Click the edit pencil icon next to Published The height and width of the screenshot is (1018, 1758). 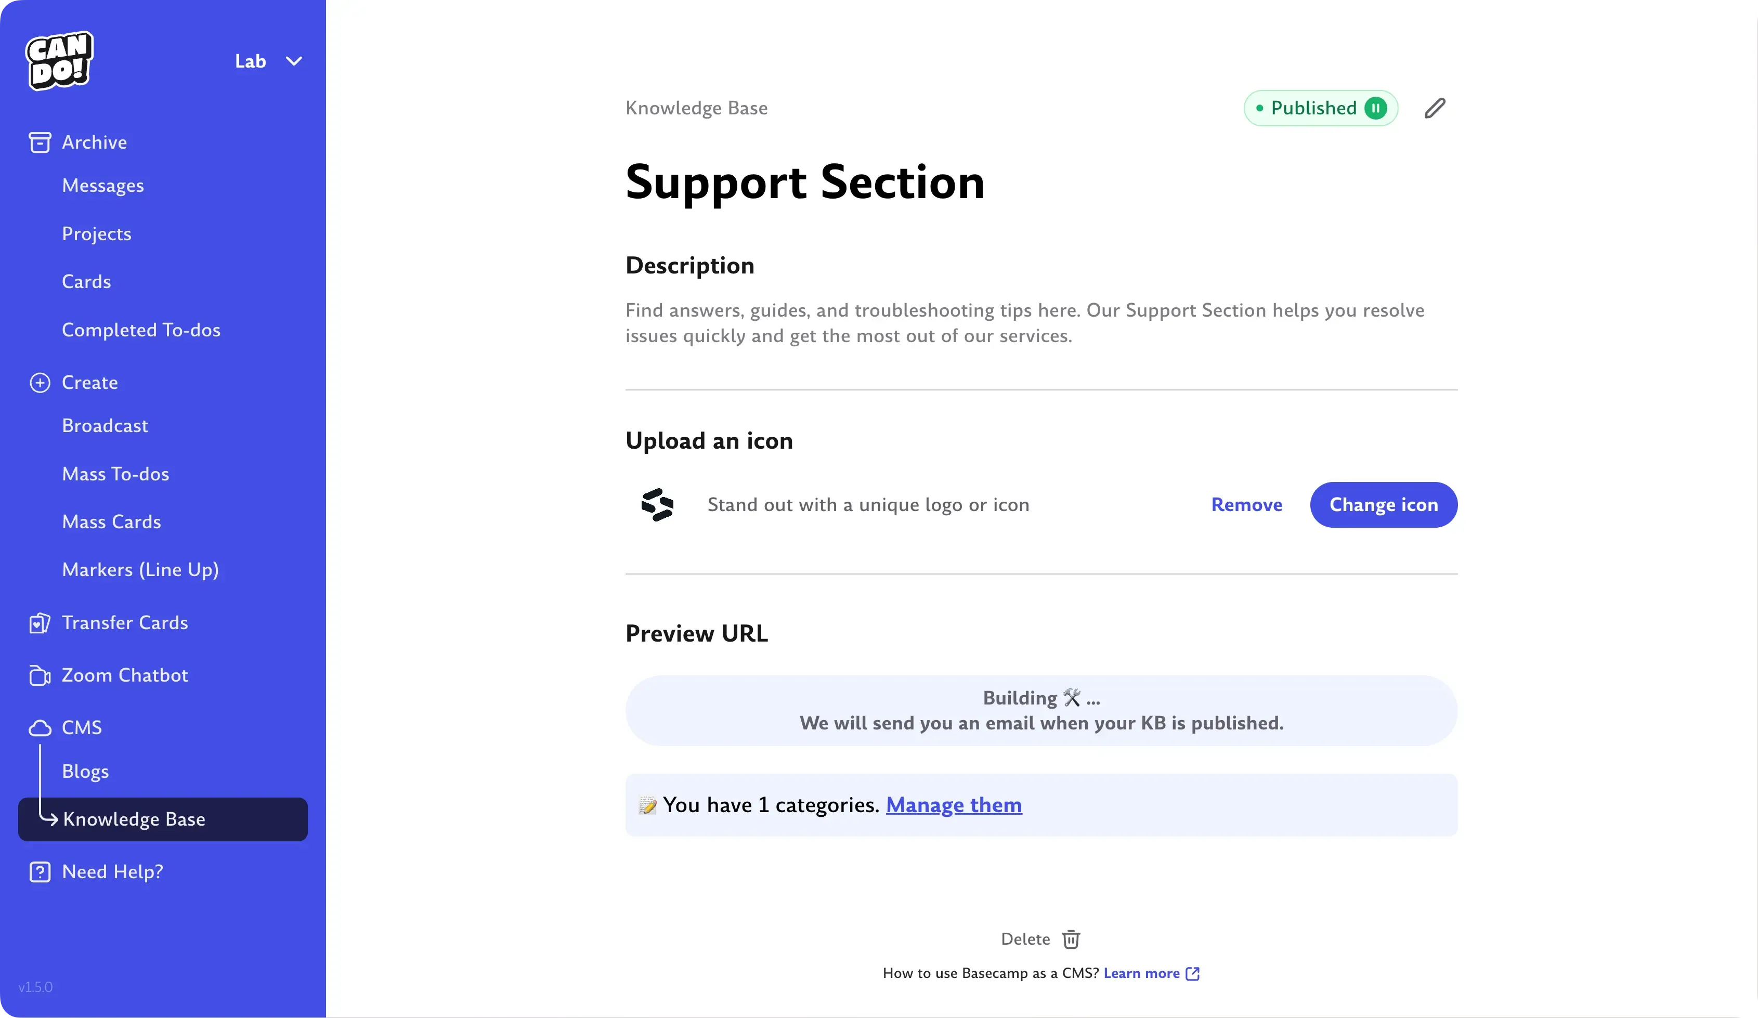pyautogui.click(x=1435, y=108)
